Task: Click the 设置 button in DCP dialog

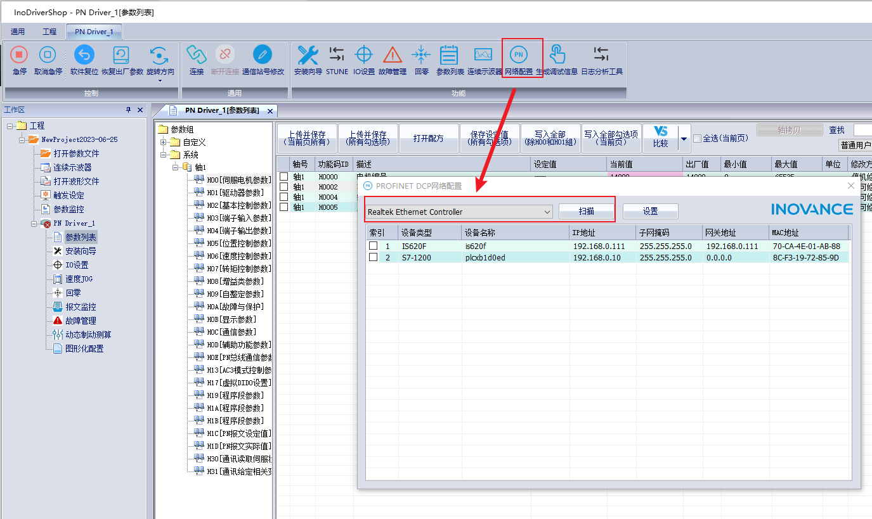Action: pyautogui.click(x=650, y=211)
